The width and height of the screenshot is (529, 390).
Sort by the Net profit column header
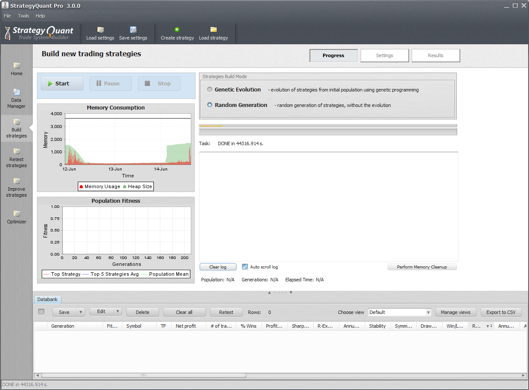click(x=189, y=326)
